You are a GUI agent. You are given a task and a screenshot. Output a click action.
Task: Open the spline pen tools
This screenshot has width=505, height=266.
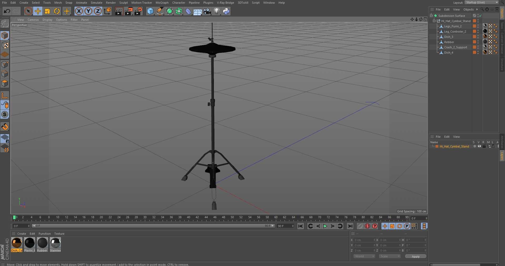coord(160,11)
